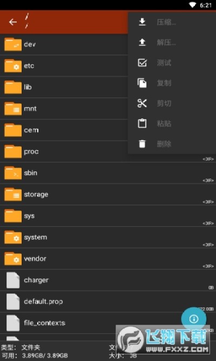Open the sbin folder icon
This screenshot has height=361, width=216.
click(13, 173)
